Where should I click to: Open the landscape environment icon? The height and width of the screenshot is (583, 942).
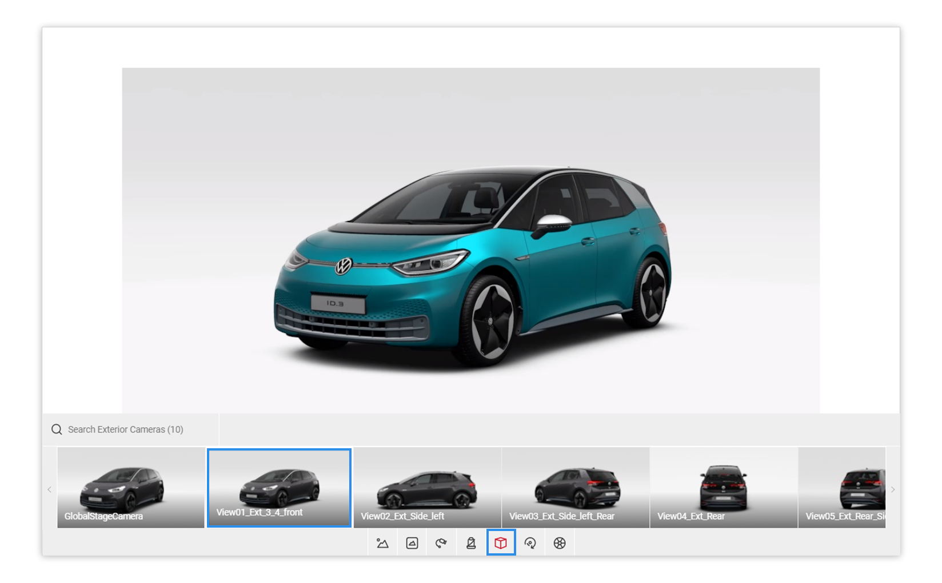(x=382, y=543)
